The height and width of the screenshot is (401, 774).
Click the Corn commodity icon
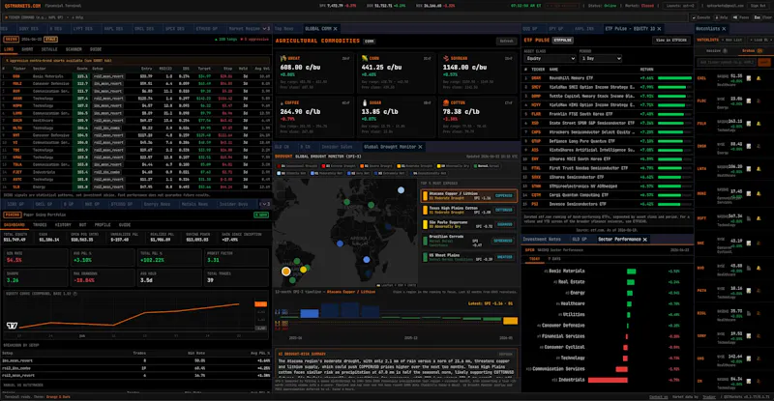tap(365, 58)
